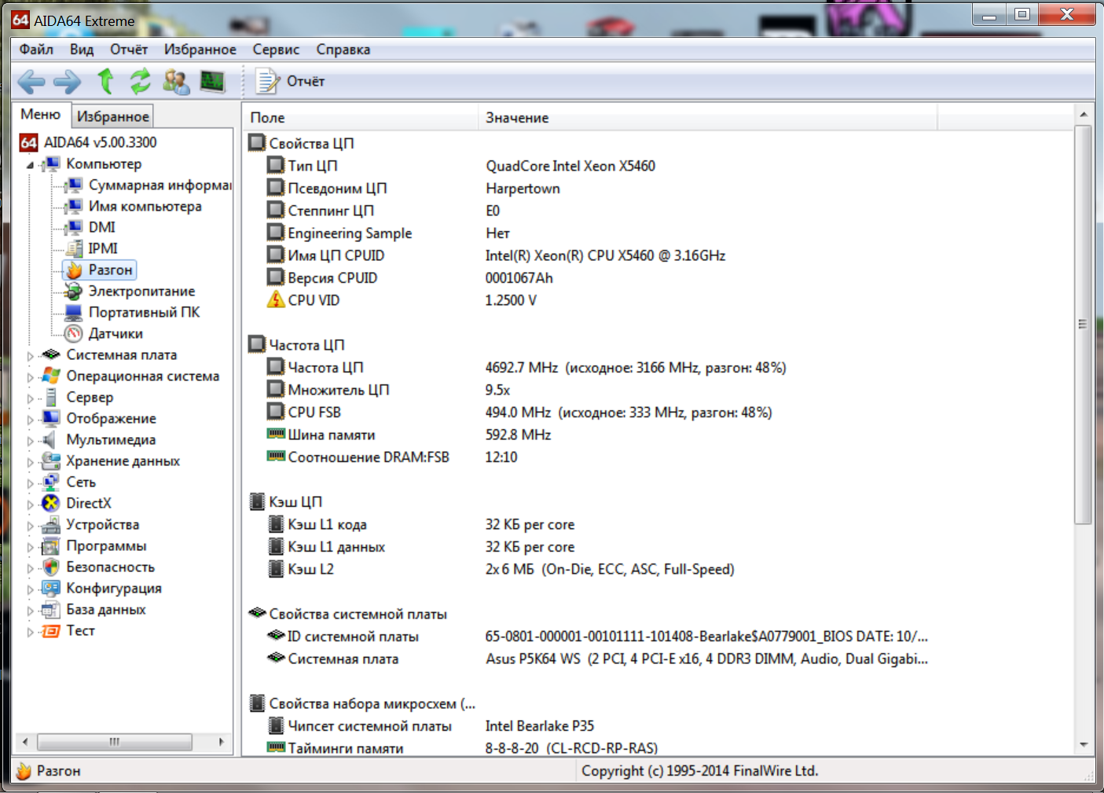
Task: Collapse the Компьютер tree node
Action: (31, 165)
